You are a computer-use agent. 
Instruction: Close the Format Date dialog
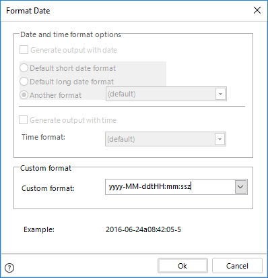257,10
